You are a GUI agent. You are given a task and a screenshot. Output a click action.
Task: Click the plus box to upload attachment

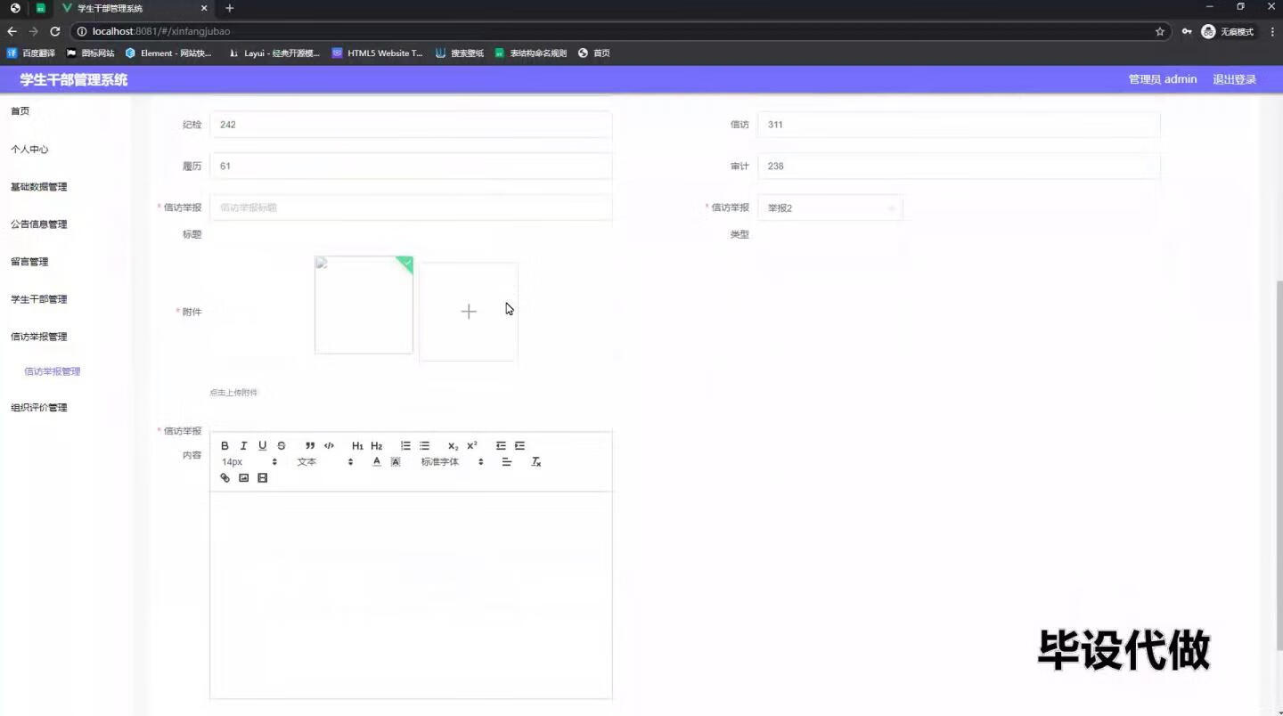469,312
